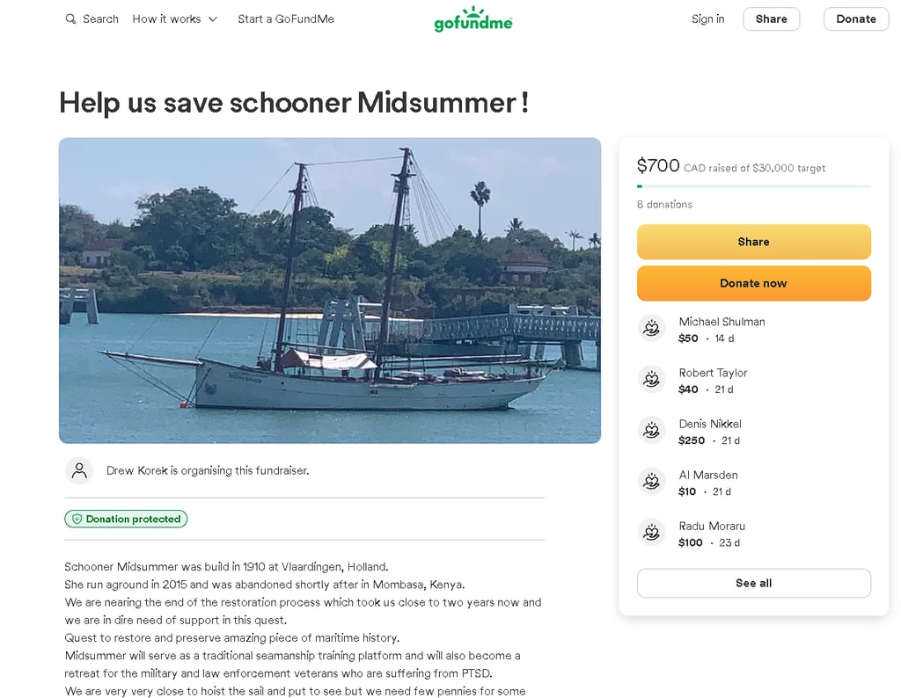Image resolution: width=901 pixels, height=698 pixels.
Task: Open the schooner Midsummer photo
Action: point(330,290)
